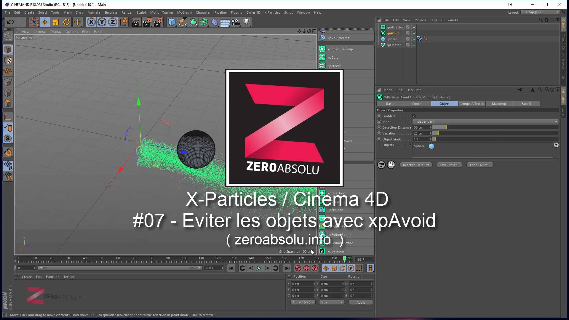The width and height of the screenshot is (569, 320).
Task: Select the Rotate tool in toolbar
Action: (66, 22)
